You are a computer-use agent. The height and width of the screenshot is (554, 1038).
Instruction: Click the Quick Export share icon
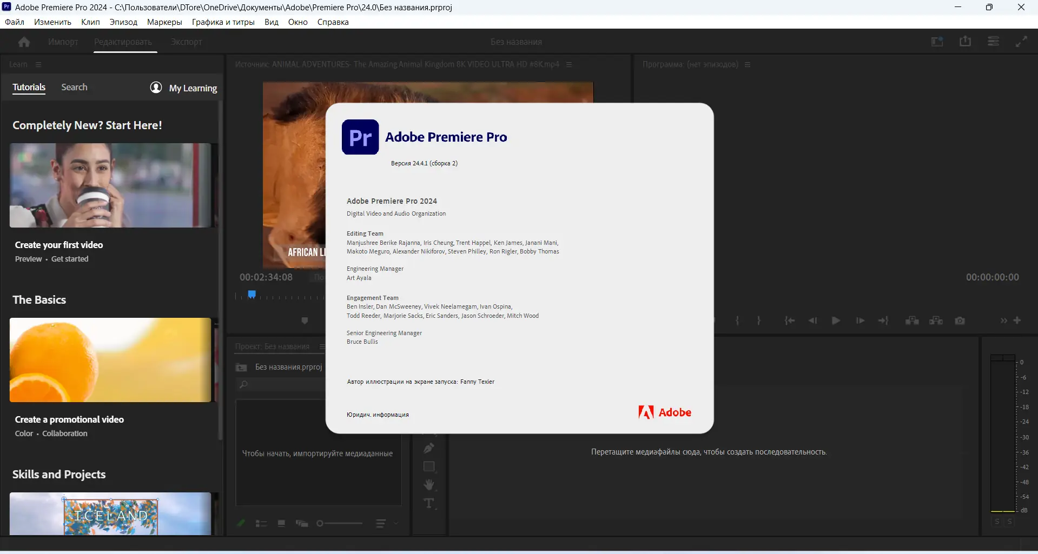[x=965, y=42]
